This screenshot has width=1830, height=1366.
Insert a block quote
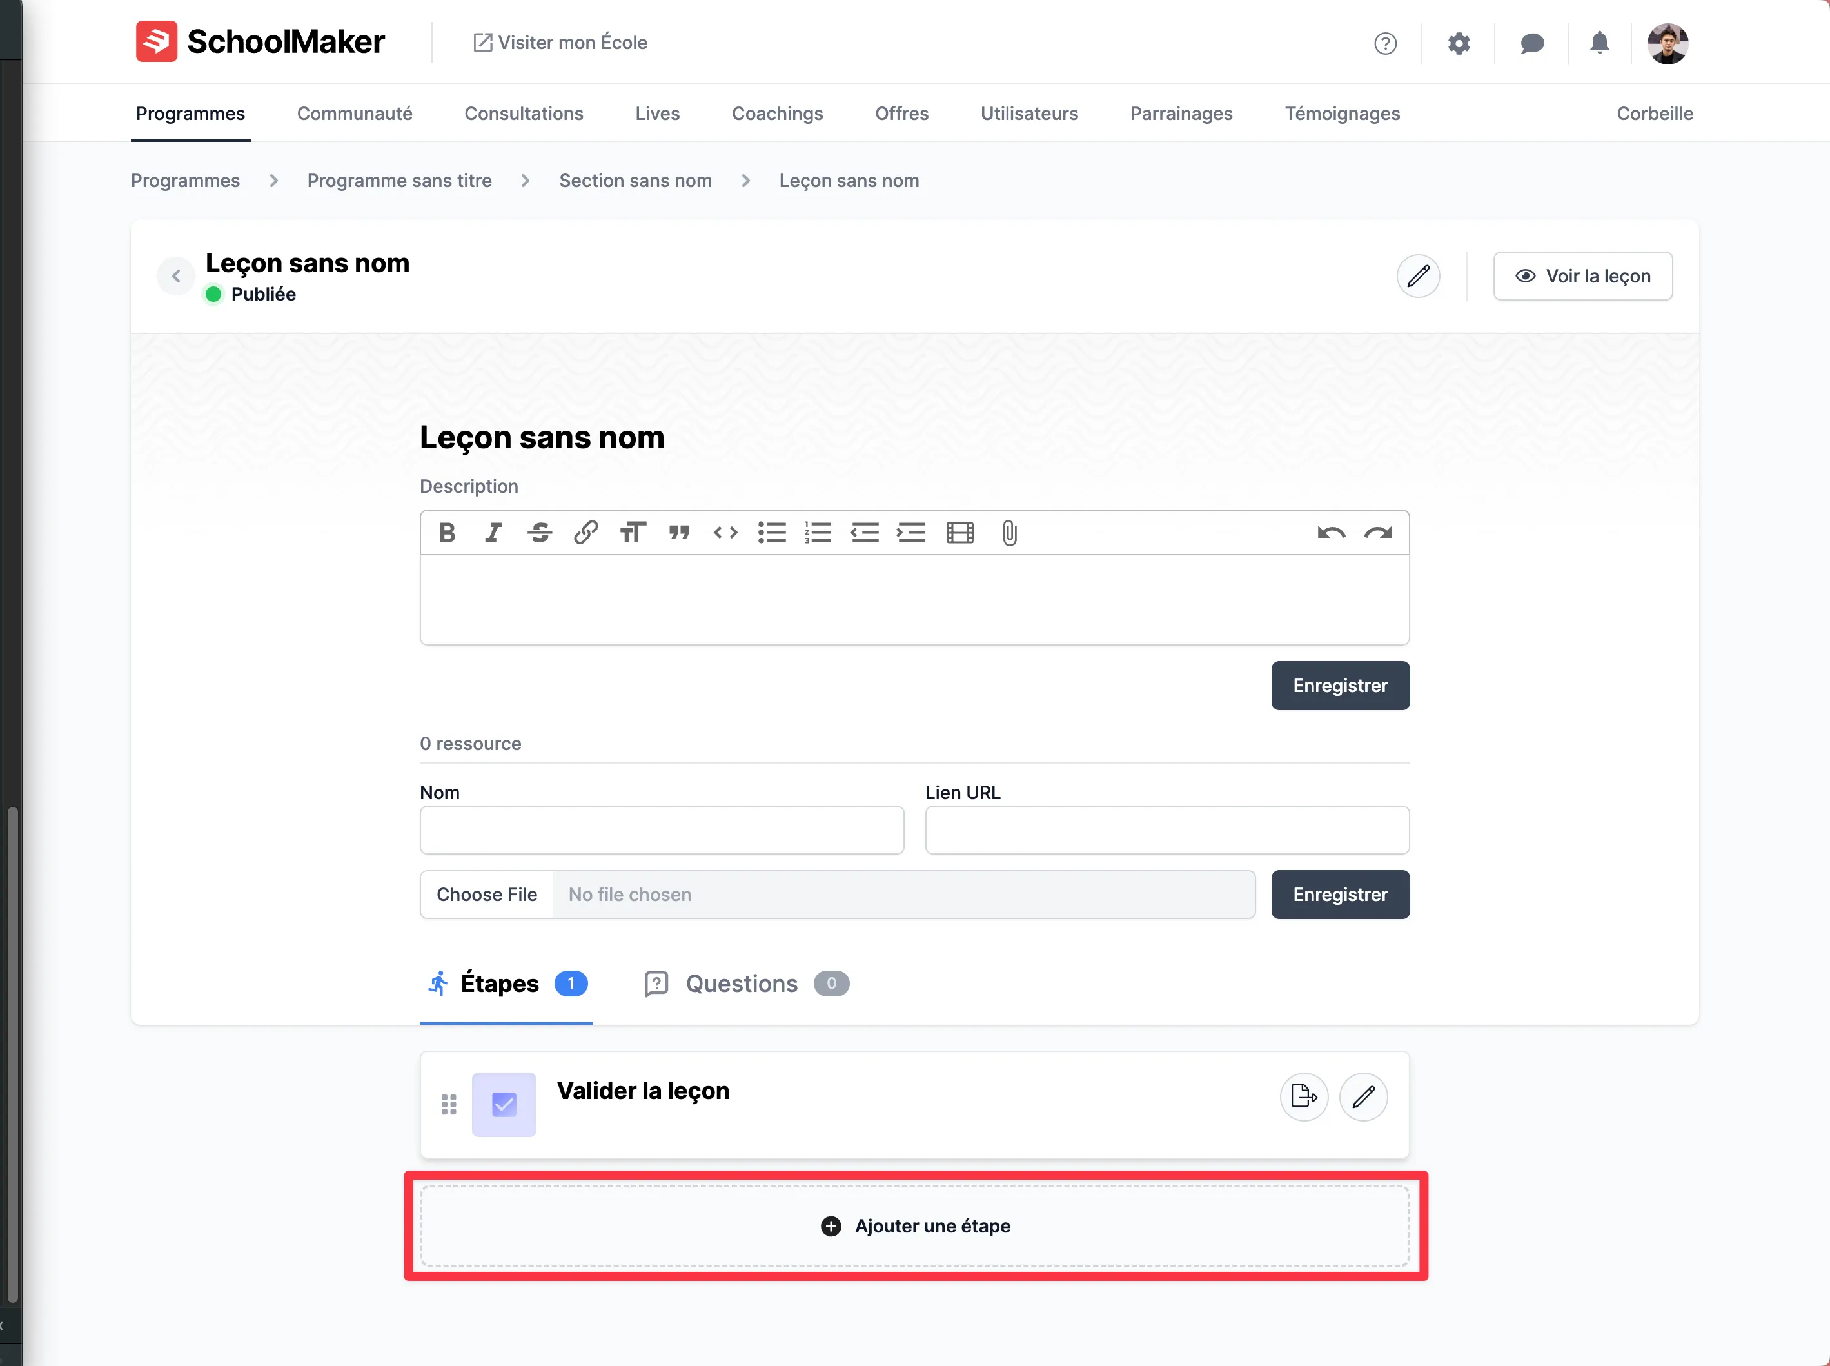pyautogui.click(x=678, y=533)
